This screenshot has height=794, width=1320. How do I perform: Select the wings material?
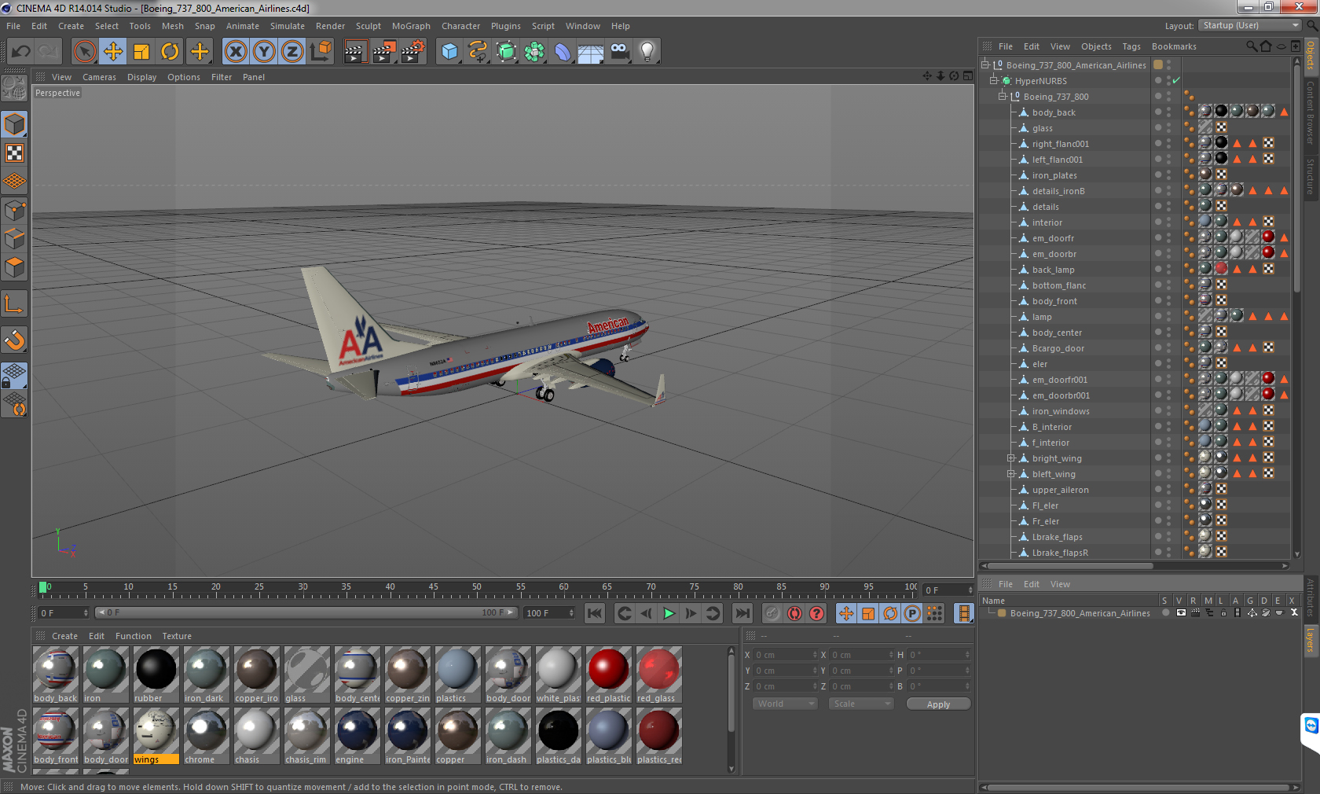point(156,736)
